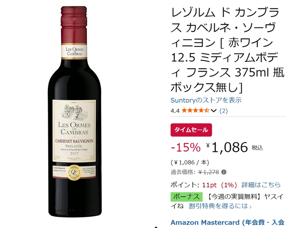Click the chevron after 割引特典を得るには
The image size is (292, 228).
coord(250,206)
